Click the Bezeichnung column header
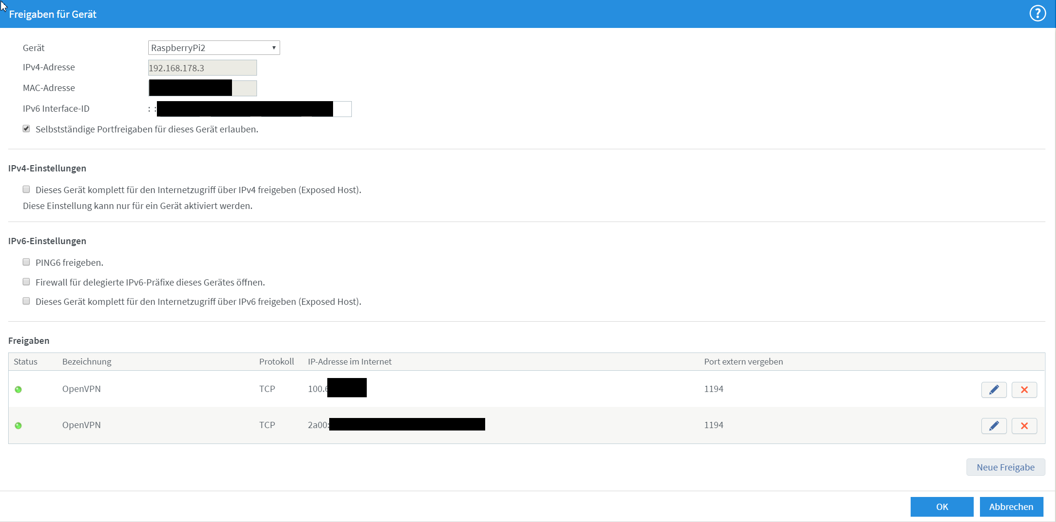 point(87,362)
